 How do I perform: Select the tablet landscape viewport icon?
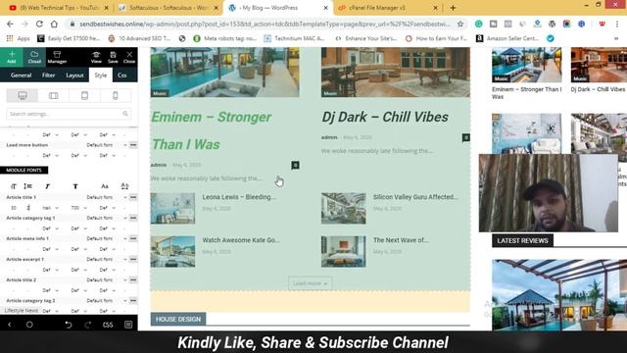coord(53,96)
